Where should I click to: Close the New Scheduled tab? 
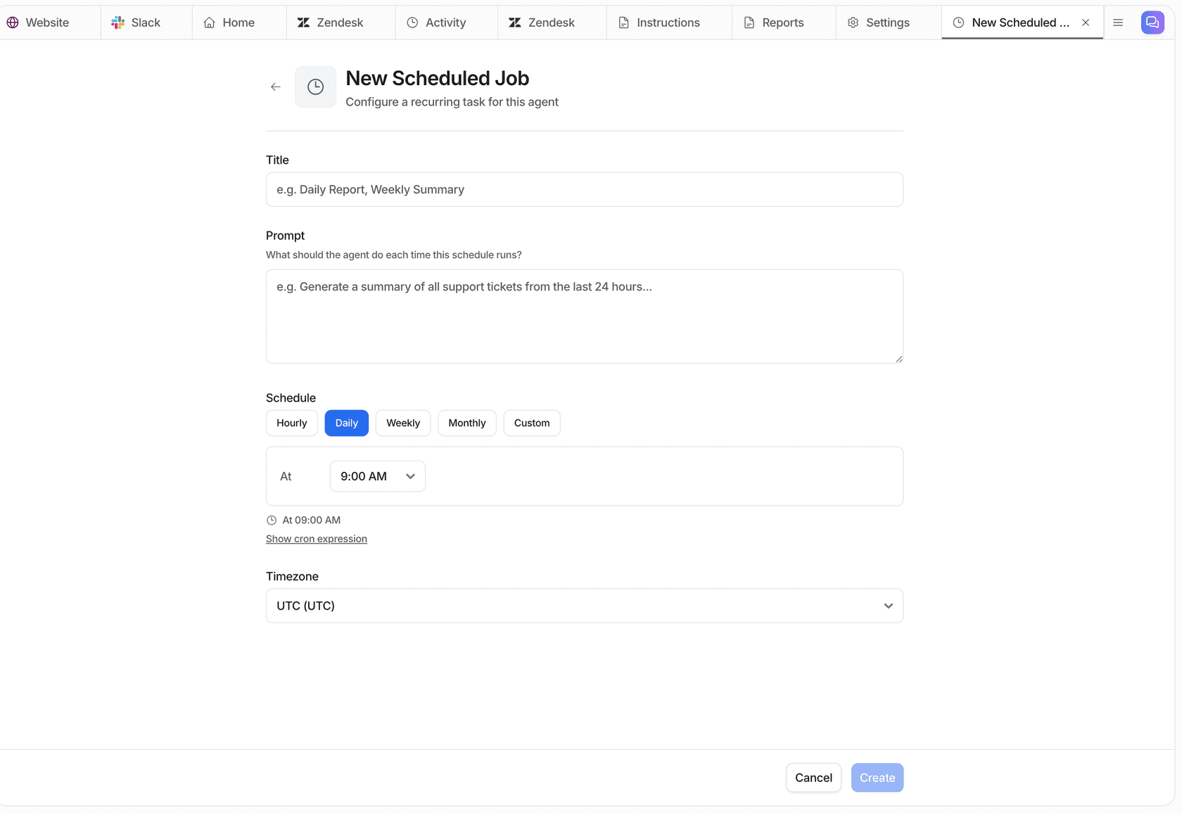(1086, 23)
